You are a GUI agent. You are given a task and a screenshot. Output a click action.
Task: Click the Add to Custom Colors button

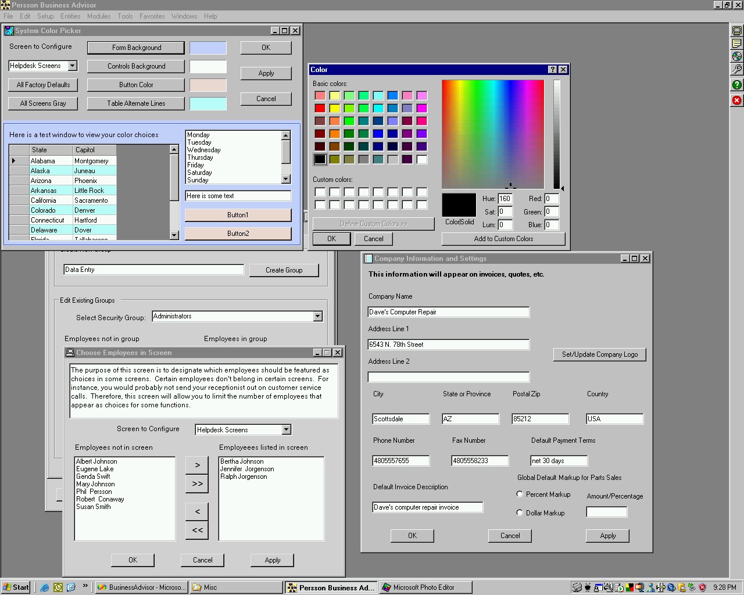503,239
